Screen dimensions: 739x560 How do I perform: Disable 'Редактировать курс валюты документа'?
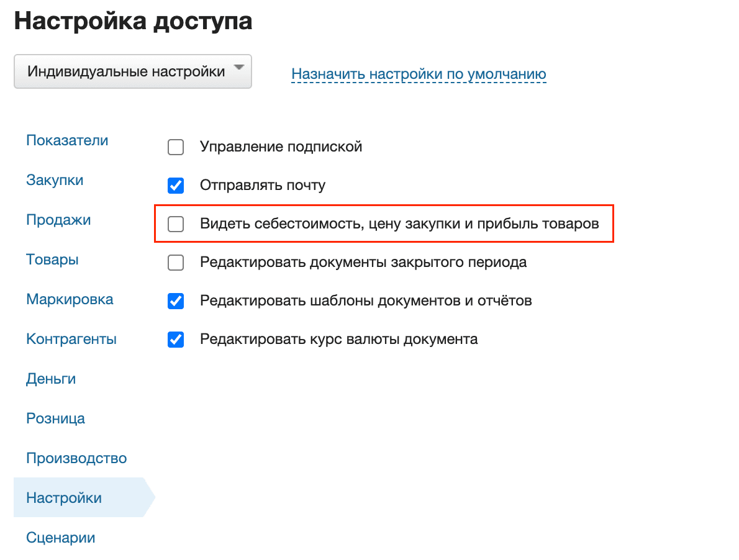click(x=176, y=340)
